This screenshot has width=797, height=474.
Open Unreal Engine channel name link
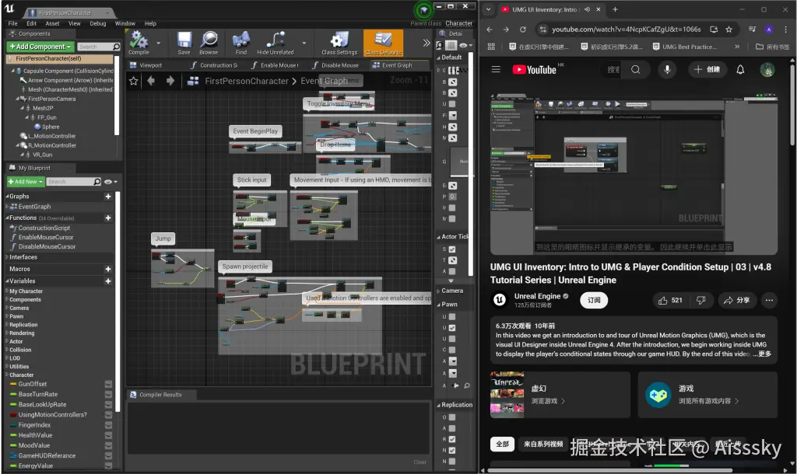pyautogui.click(x=537, y=296)
